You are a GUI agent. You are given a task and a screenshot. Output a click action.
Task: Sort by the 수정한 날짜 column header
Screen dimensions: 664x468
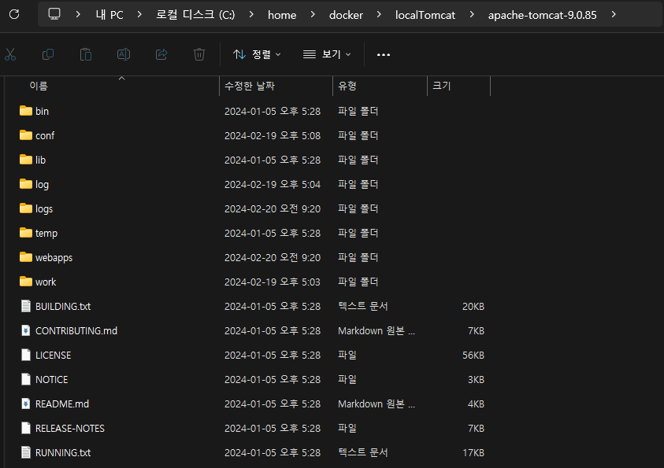pyautogui.click(x=250, y=87)
